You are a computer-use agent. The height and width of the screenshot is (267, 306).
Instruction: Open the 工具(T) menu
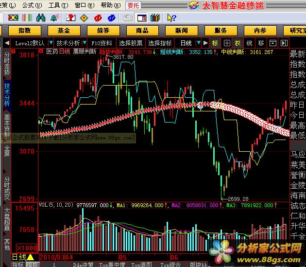(58, 5)
